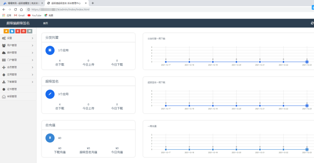Click 2021-12-23 point on 分发托管一周下载 chart
The height and width of the screenshot is (163, 314).
point(307,62)
